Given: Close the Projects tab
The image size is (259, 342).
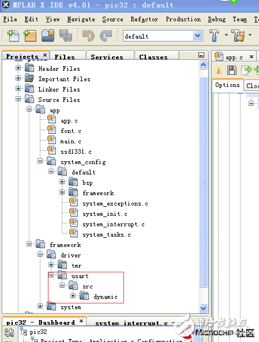Looking at the screenshot, I should [x=45, y=55].
